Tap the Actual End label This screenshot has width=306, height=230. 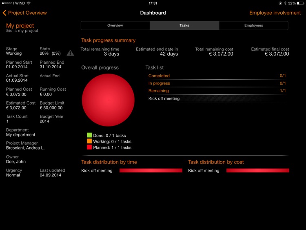click(49, 76)
